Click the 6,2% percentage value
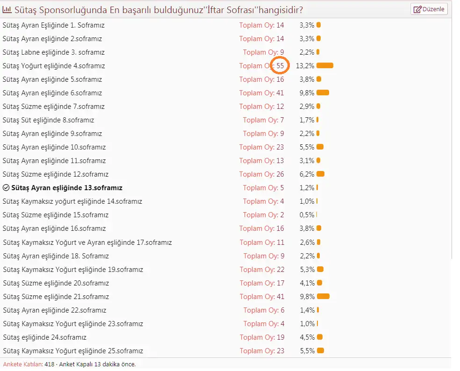460x371 pixels. 307,174
